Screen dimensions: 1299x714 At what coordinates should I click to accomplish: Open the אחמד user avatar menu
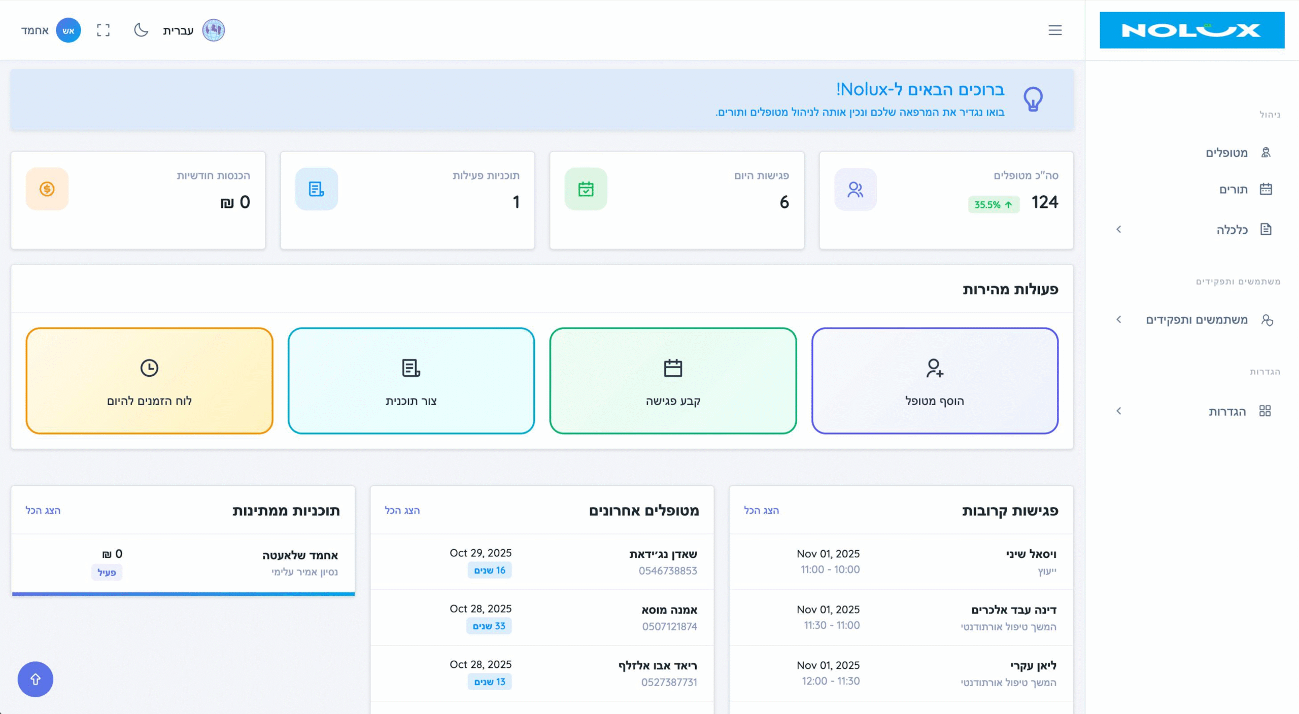(68, 30)
